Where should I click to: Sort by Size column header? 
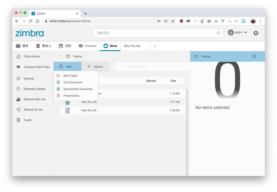pos(173,81)
